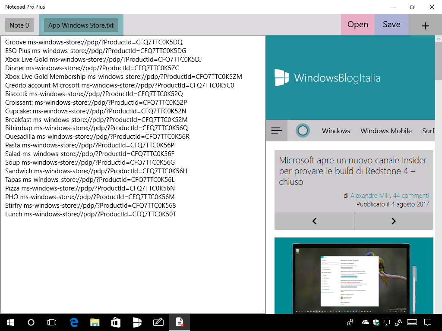Click the Salad line in editor

click(90, 154)
